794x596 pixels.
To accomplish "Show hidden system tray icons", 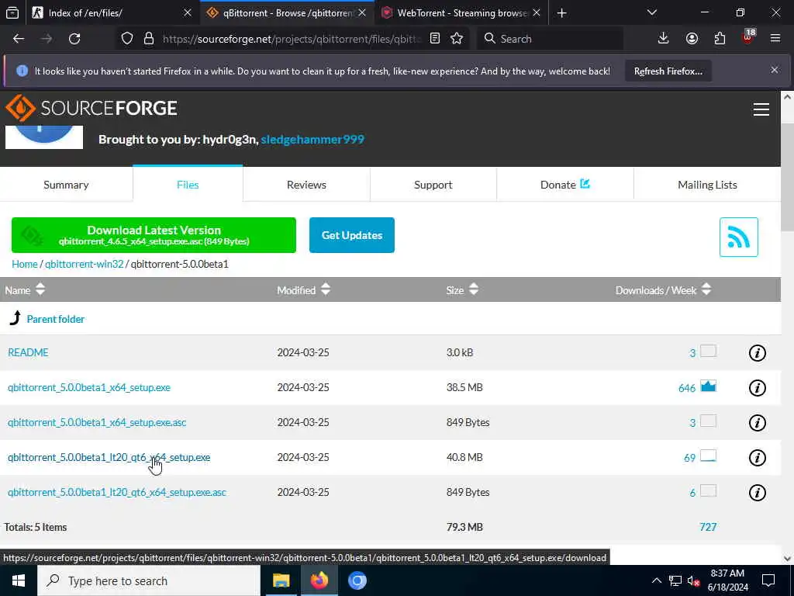I will coord(656,580).
